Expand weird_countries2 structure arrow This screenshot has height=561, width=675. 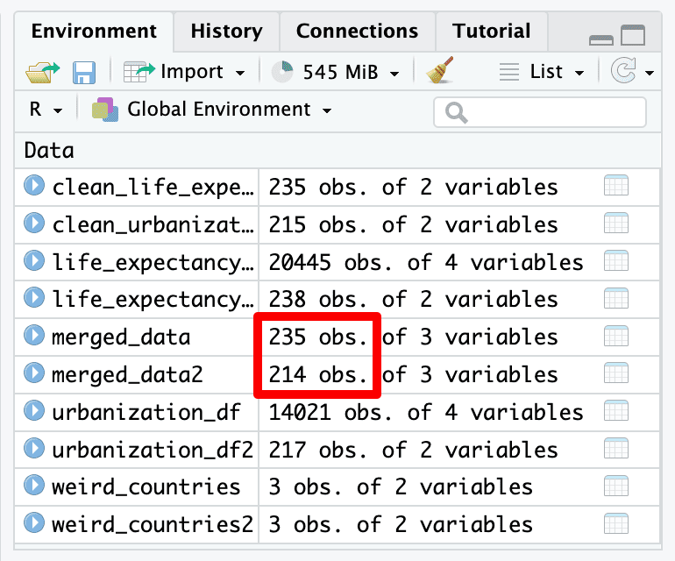click(34, 524)
